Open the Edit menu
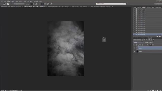 [x=5, y=1]
